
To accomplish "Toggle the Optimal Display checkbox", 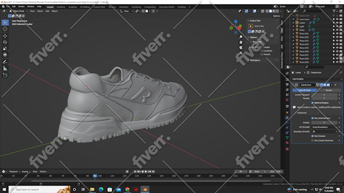I will click(x=313, y=103).
